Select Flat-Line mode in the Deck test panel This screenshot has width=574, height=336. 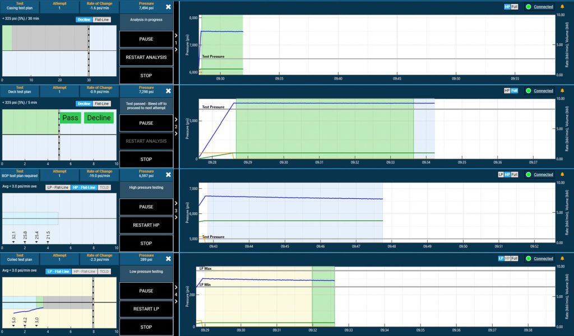point(101,104)
